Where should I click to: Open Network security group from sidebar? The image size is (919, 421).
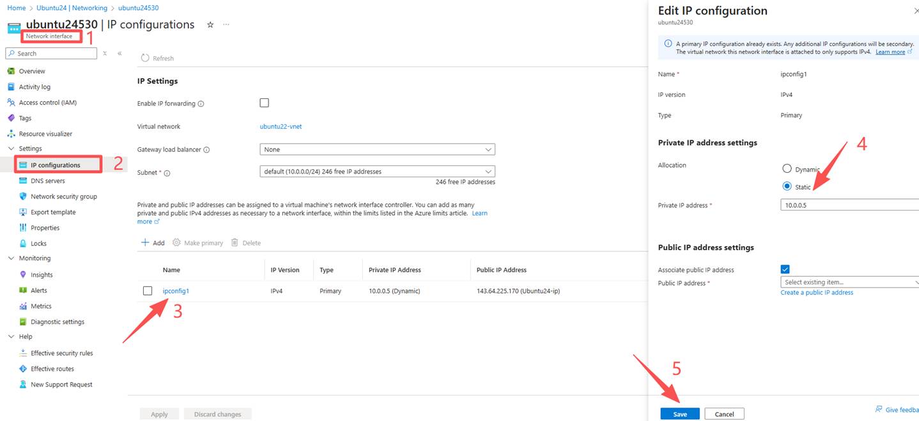click(63, 196)
